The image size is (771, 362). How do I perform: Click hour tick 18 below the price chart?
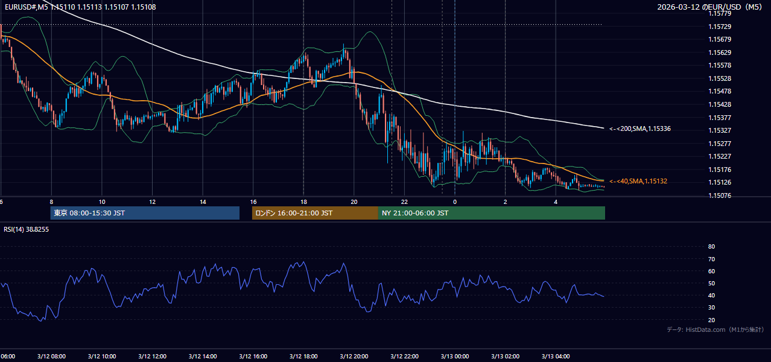[303, 202]
